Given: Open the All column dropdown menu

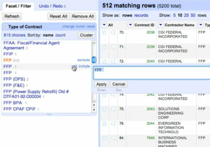Looking at the screenshot, I should pyautogui.click(x=104, y=25).
